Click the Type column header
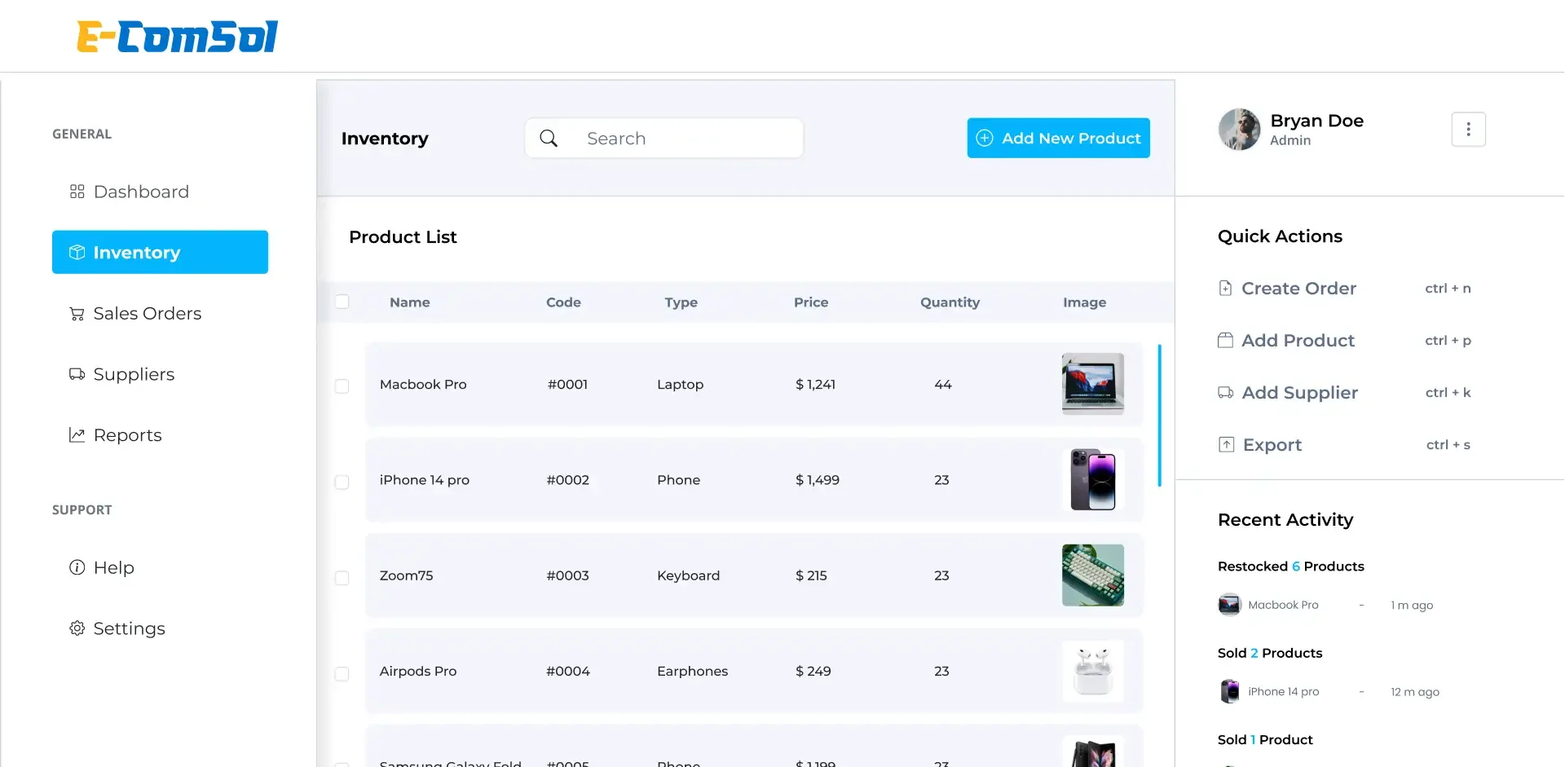1565x767 pixels. 681,302
